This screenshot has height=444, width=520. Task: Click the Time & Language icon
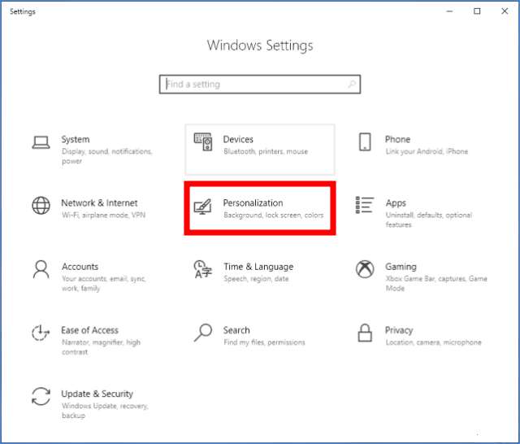coord(203,269)
